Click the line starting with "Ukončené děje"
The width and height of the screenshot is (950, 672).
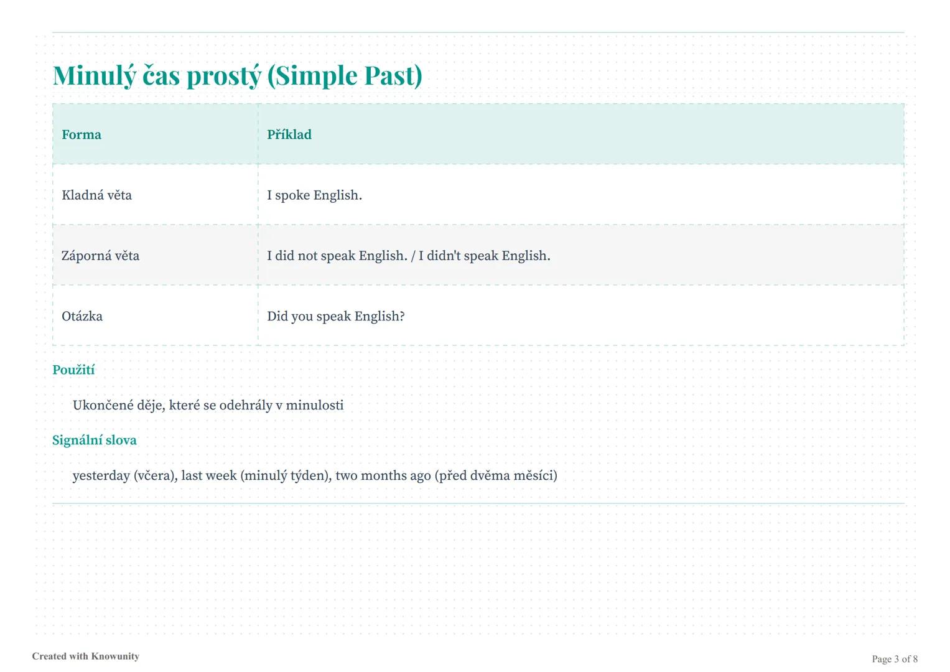[x=208, y=406]
